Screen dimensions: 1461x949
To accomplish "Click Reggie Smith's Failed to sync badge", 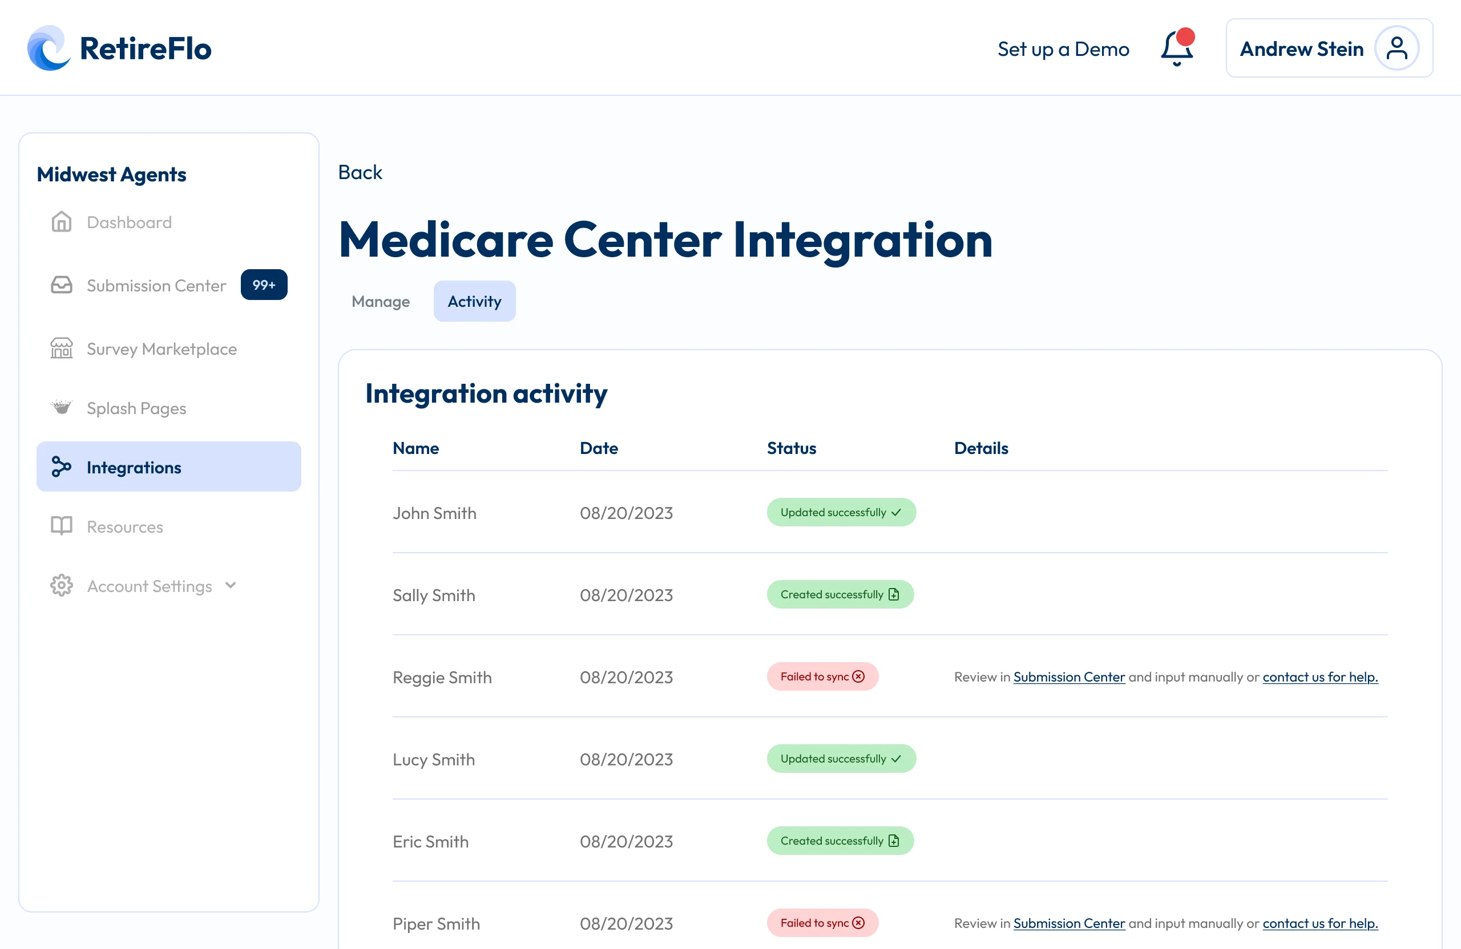I will pos(822,676).
